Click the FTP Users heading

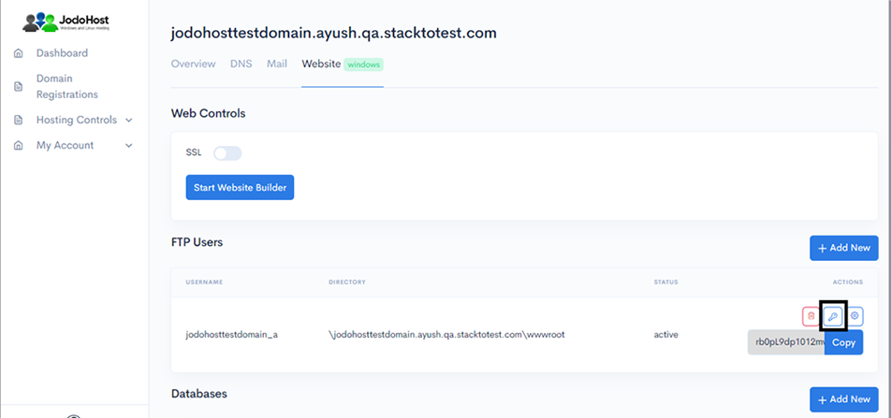click(197, 242)
